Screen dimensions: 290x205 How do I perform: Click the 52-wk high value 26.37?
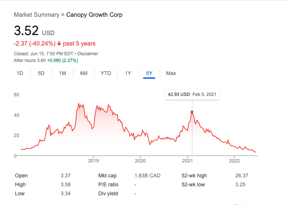pyautogui.click(x=241, y=176)
